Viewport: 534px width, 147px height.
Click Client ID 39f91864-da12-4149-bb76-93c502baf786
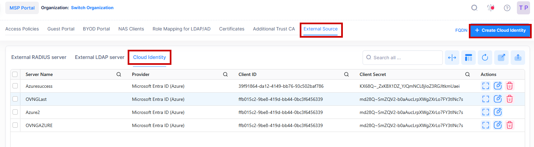click(281, 86)
